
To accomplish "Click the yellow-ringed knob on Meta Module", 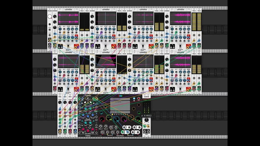I will 109,118.
